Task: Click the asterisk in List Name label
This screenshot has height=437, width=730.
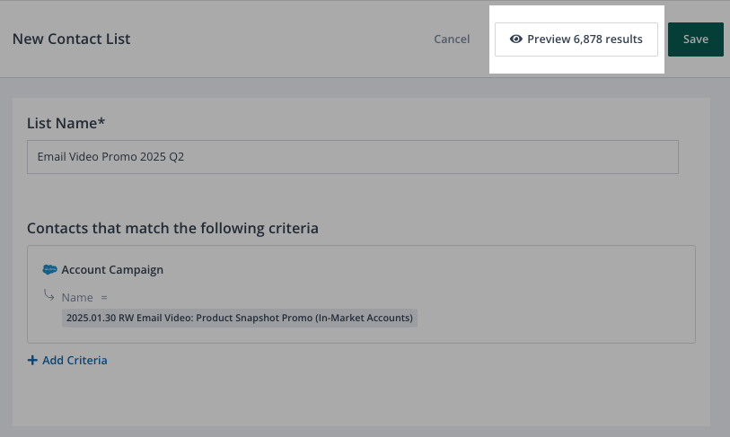Action: point(101,121)
